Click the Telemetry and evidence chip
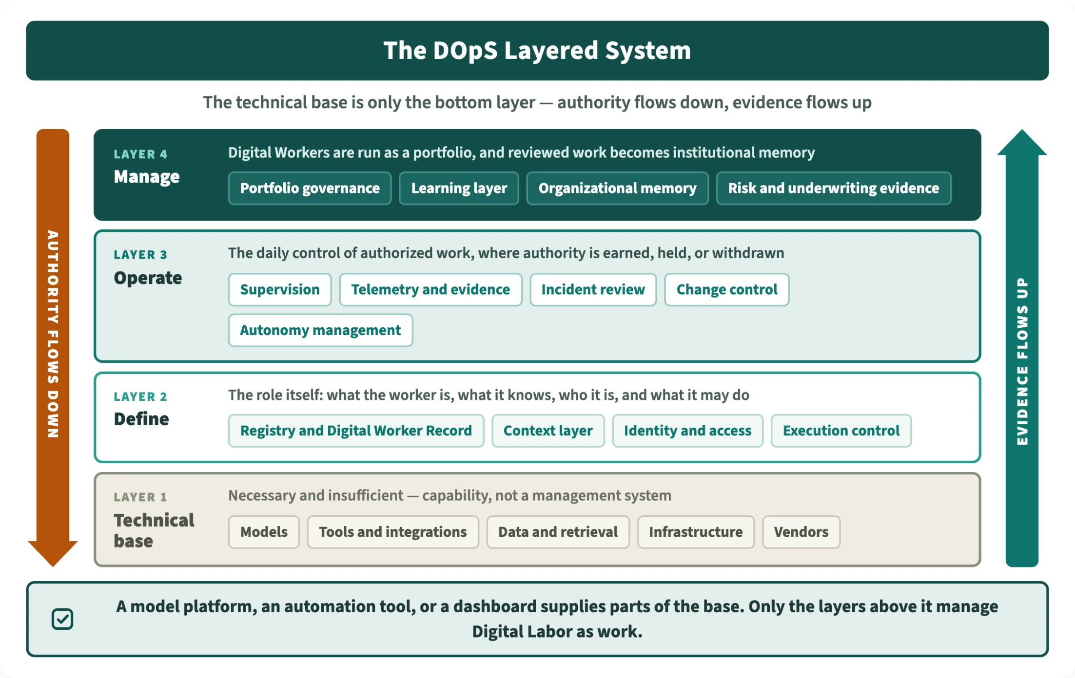This screenshot has height=678, width=1075. coord(430,289)
